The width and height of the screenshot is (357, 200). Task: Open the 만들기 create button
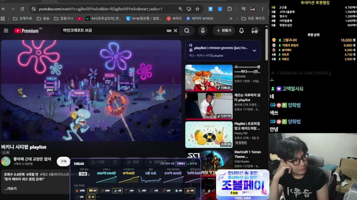(224, 31)
